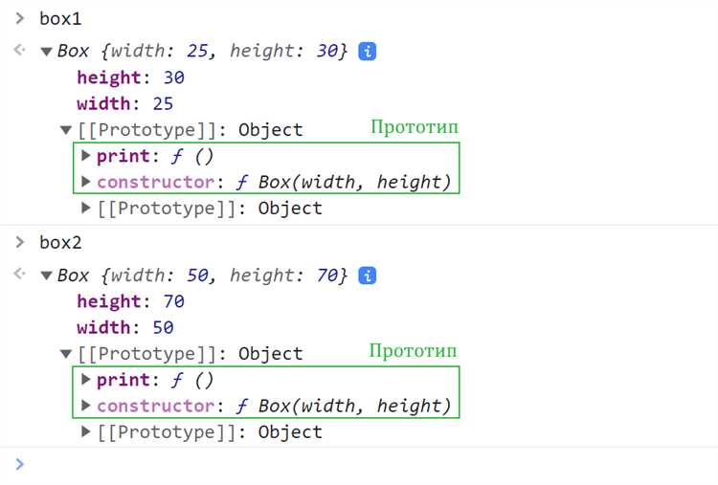The width and height of the screenshot is (718, 485).
Task: Expand the print function under box1
Action: click(85, 156)
